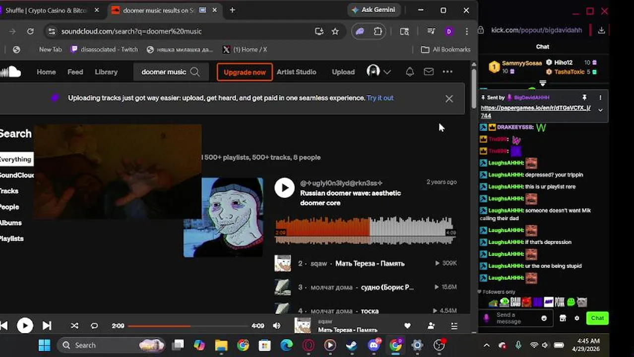Skip to next track in player bar
This screenshot has height=357, width=634.
point(47,326)
